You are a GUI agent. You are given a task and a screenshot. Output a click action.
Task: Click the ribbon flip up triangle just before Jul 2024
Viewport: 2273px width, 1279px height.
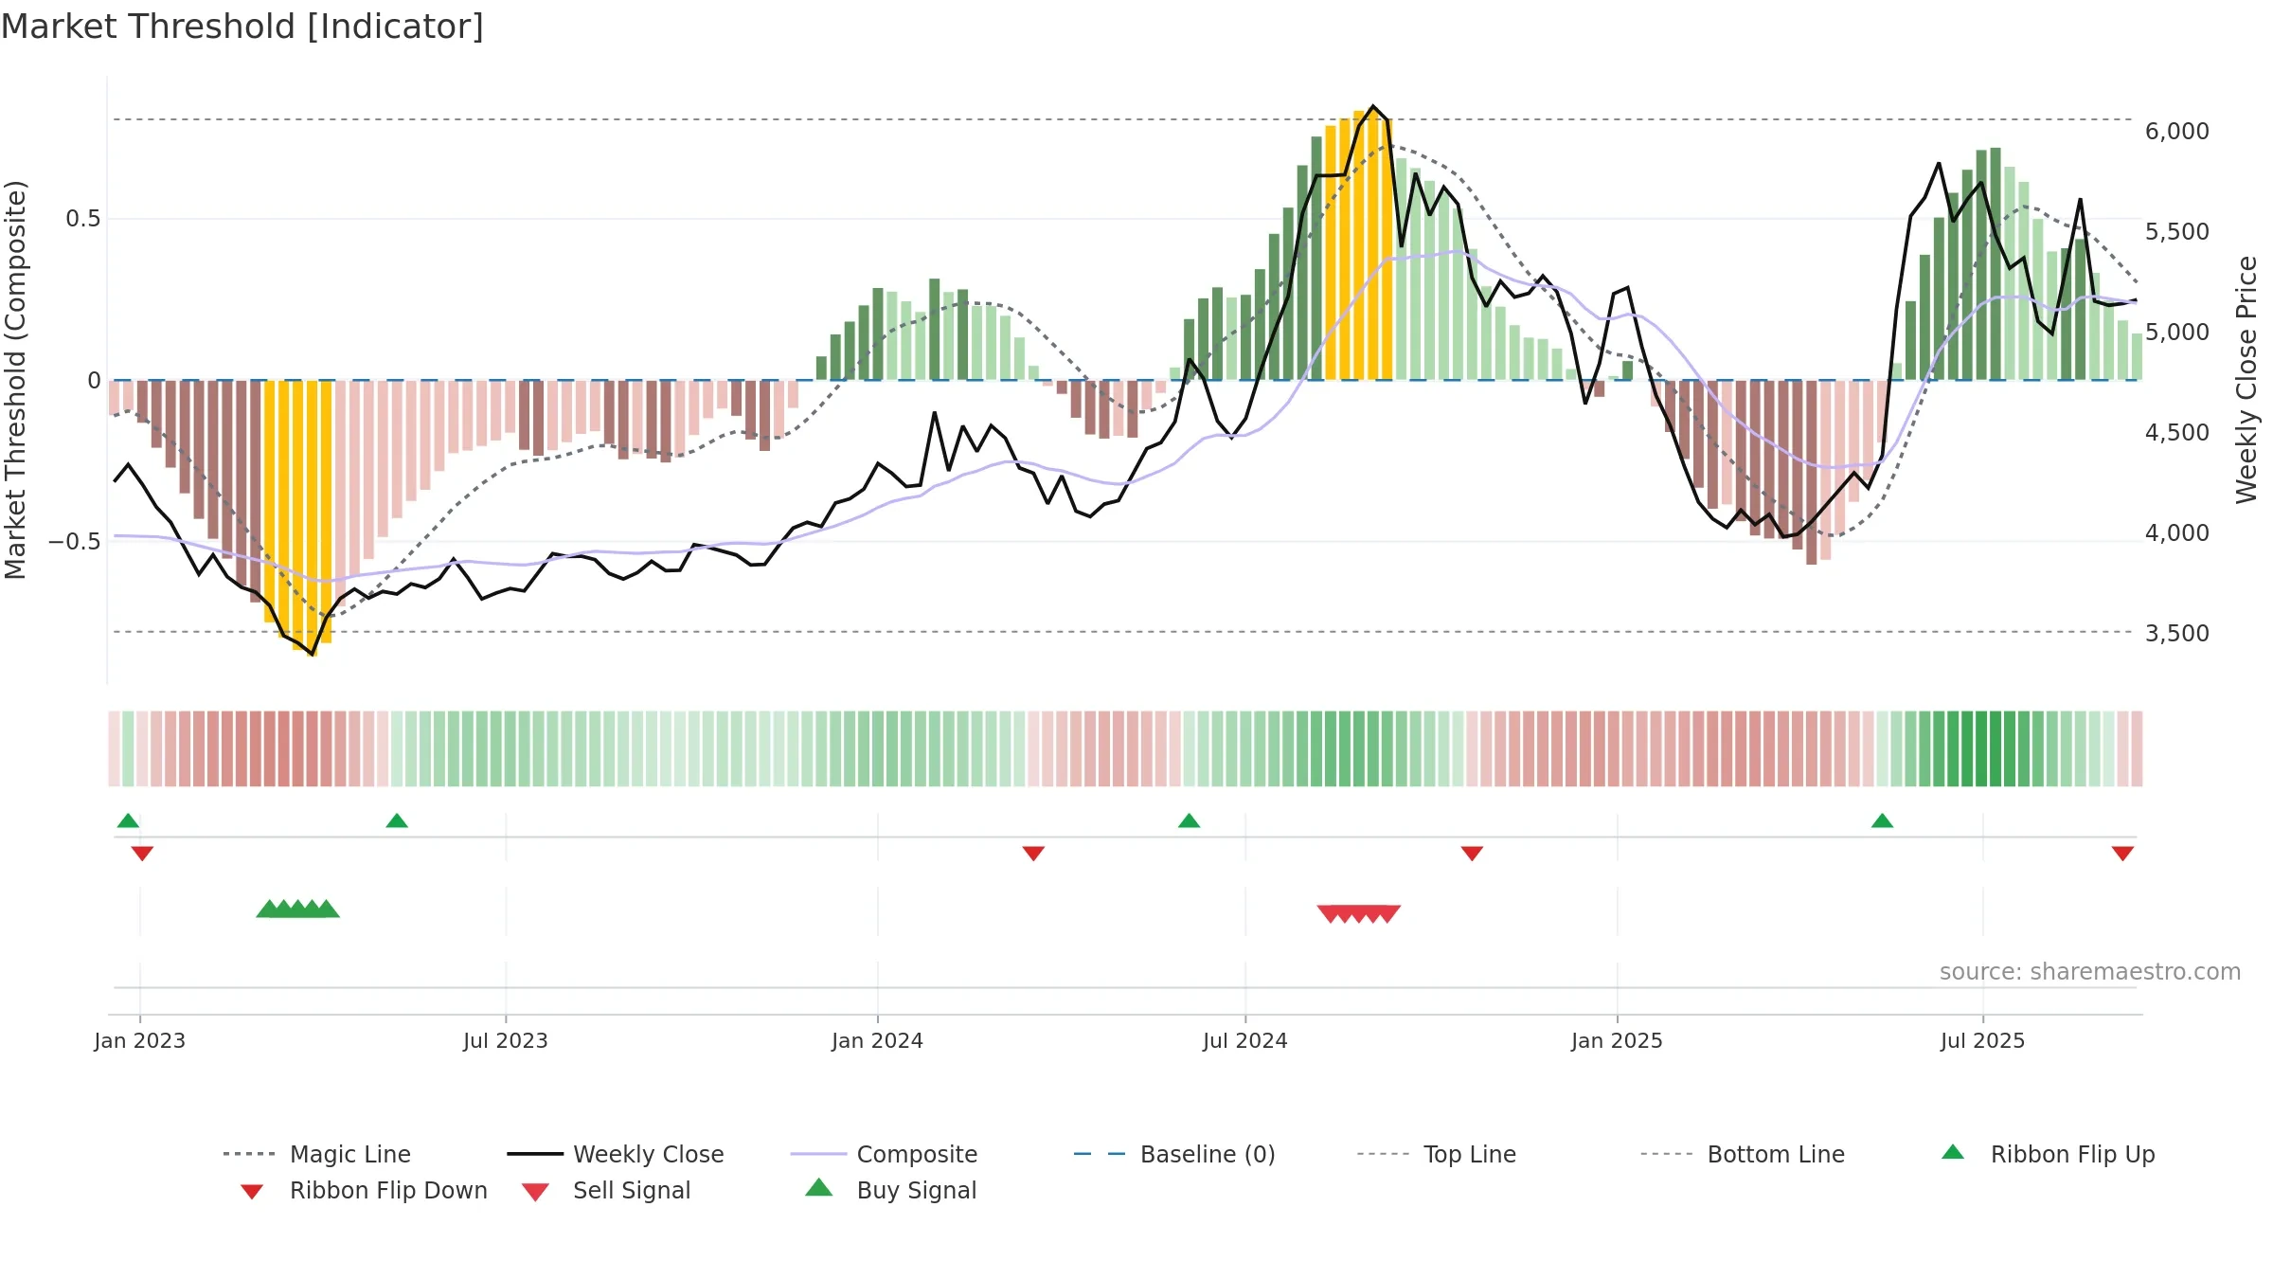point(1189,820)
